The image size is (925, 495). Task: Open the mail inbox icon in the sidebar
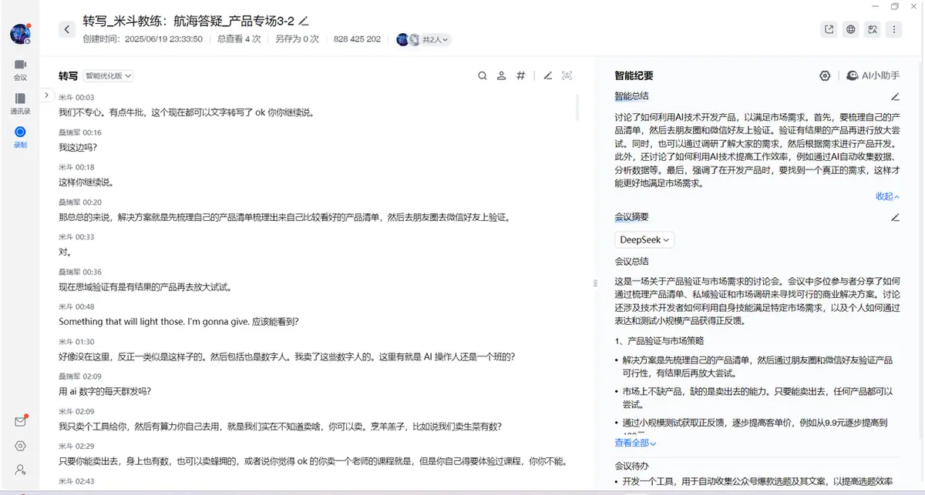click(20, 421)
